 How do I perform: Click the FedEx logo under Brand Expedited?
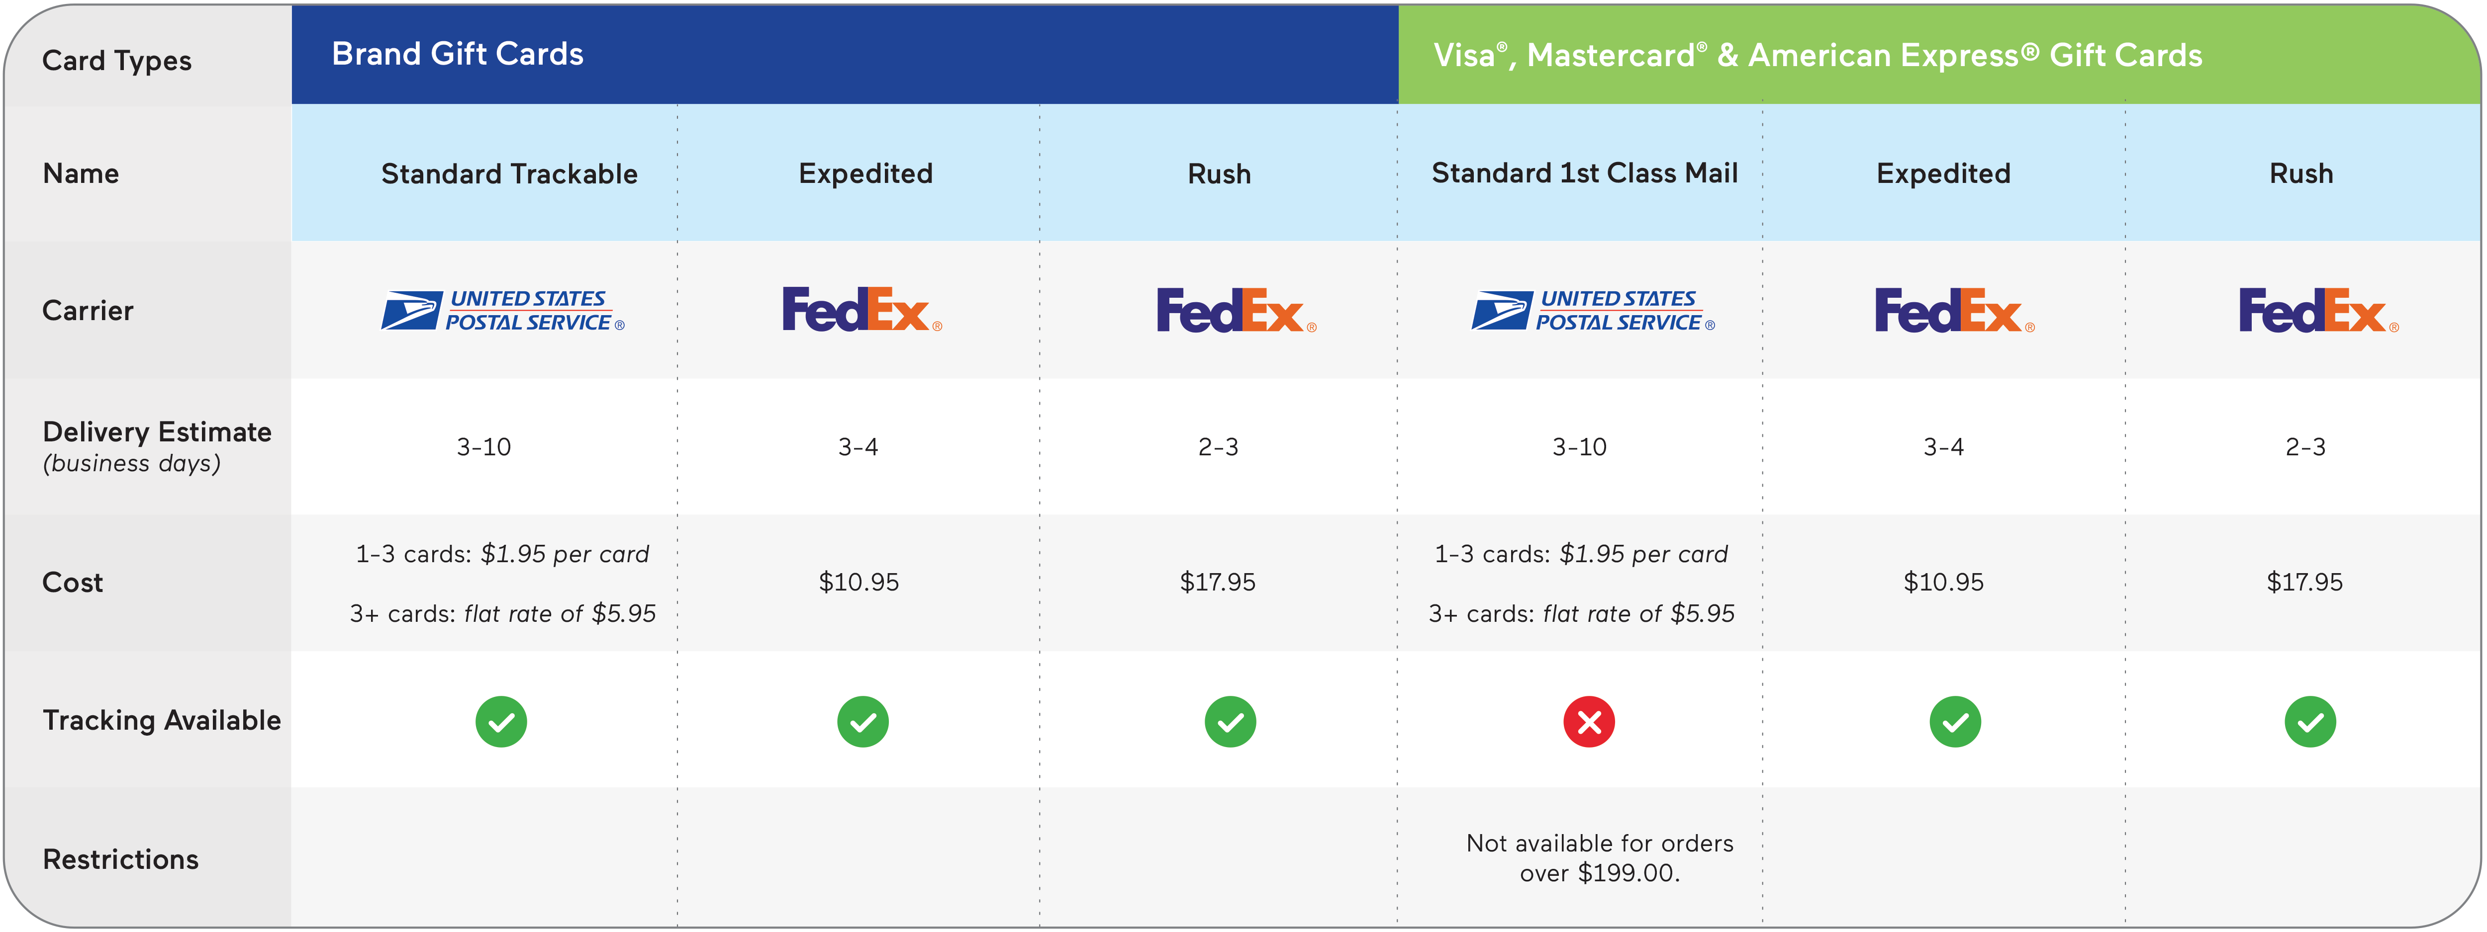tap(862, 310)
